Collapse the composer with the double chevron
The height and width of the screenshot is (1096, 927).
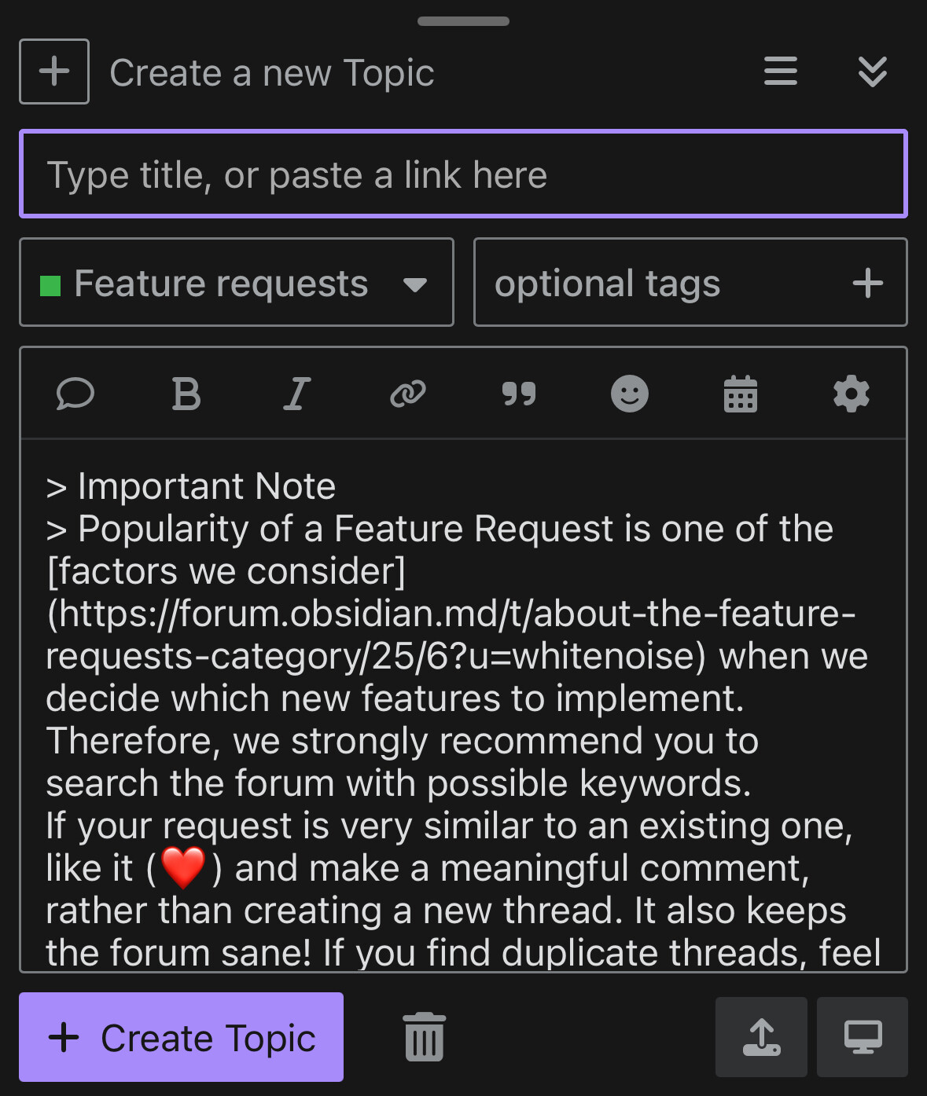[x=873, y=71]
